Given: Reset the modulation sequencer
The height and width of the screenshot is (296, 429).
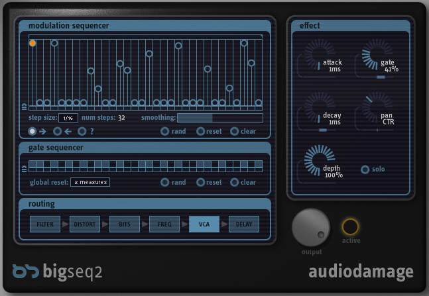Looking at the screenshot, I should (x=200, y=132).
